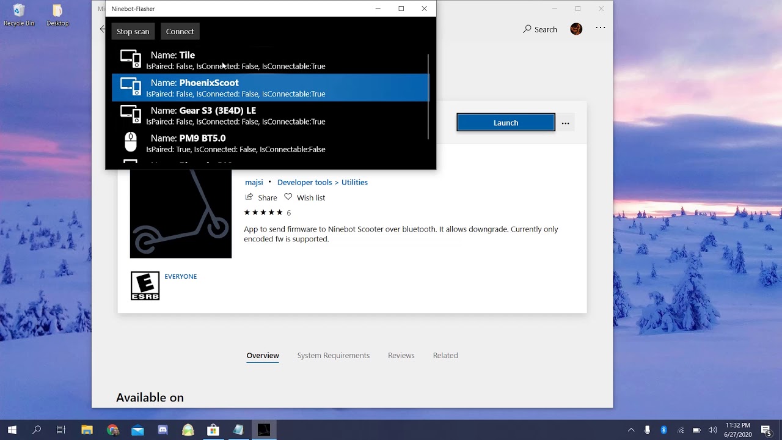Open the publisher link majsi
Image resolution: width=782 pixels, height=440 pixels.
click(254, 182)
